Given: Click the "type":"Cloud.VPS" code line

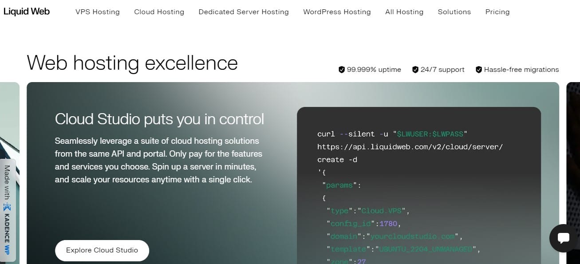Looking at the screenshot, I should coord(368,211).
